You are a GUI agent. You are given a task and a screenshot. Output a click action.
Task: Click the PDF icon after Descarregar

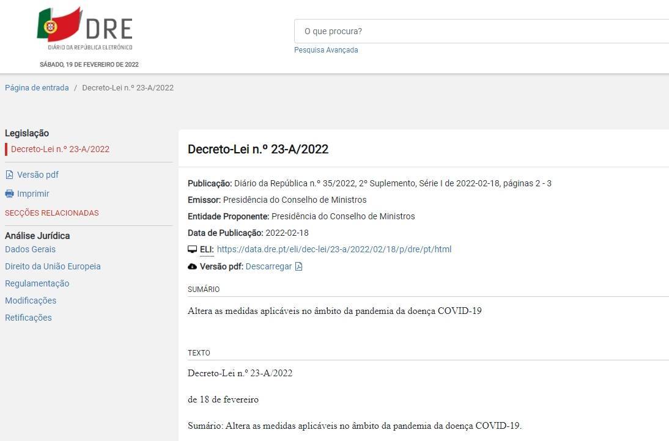pos(298,266)
